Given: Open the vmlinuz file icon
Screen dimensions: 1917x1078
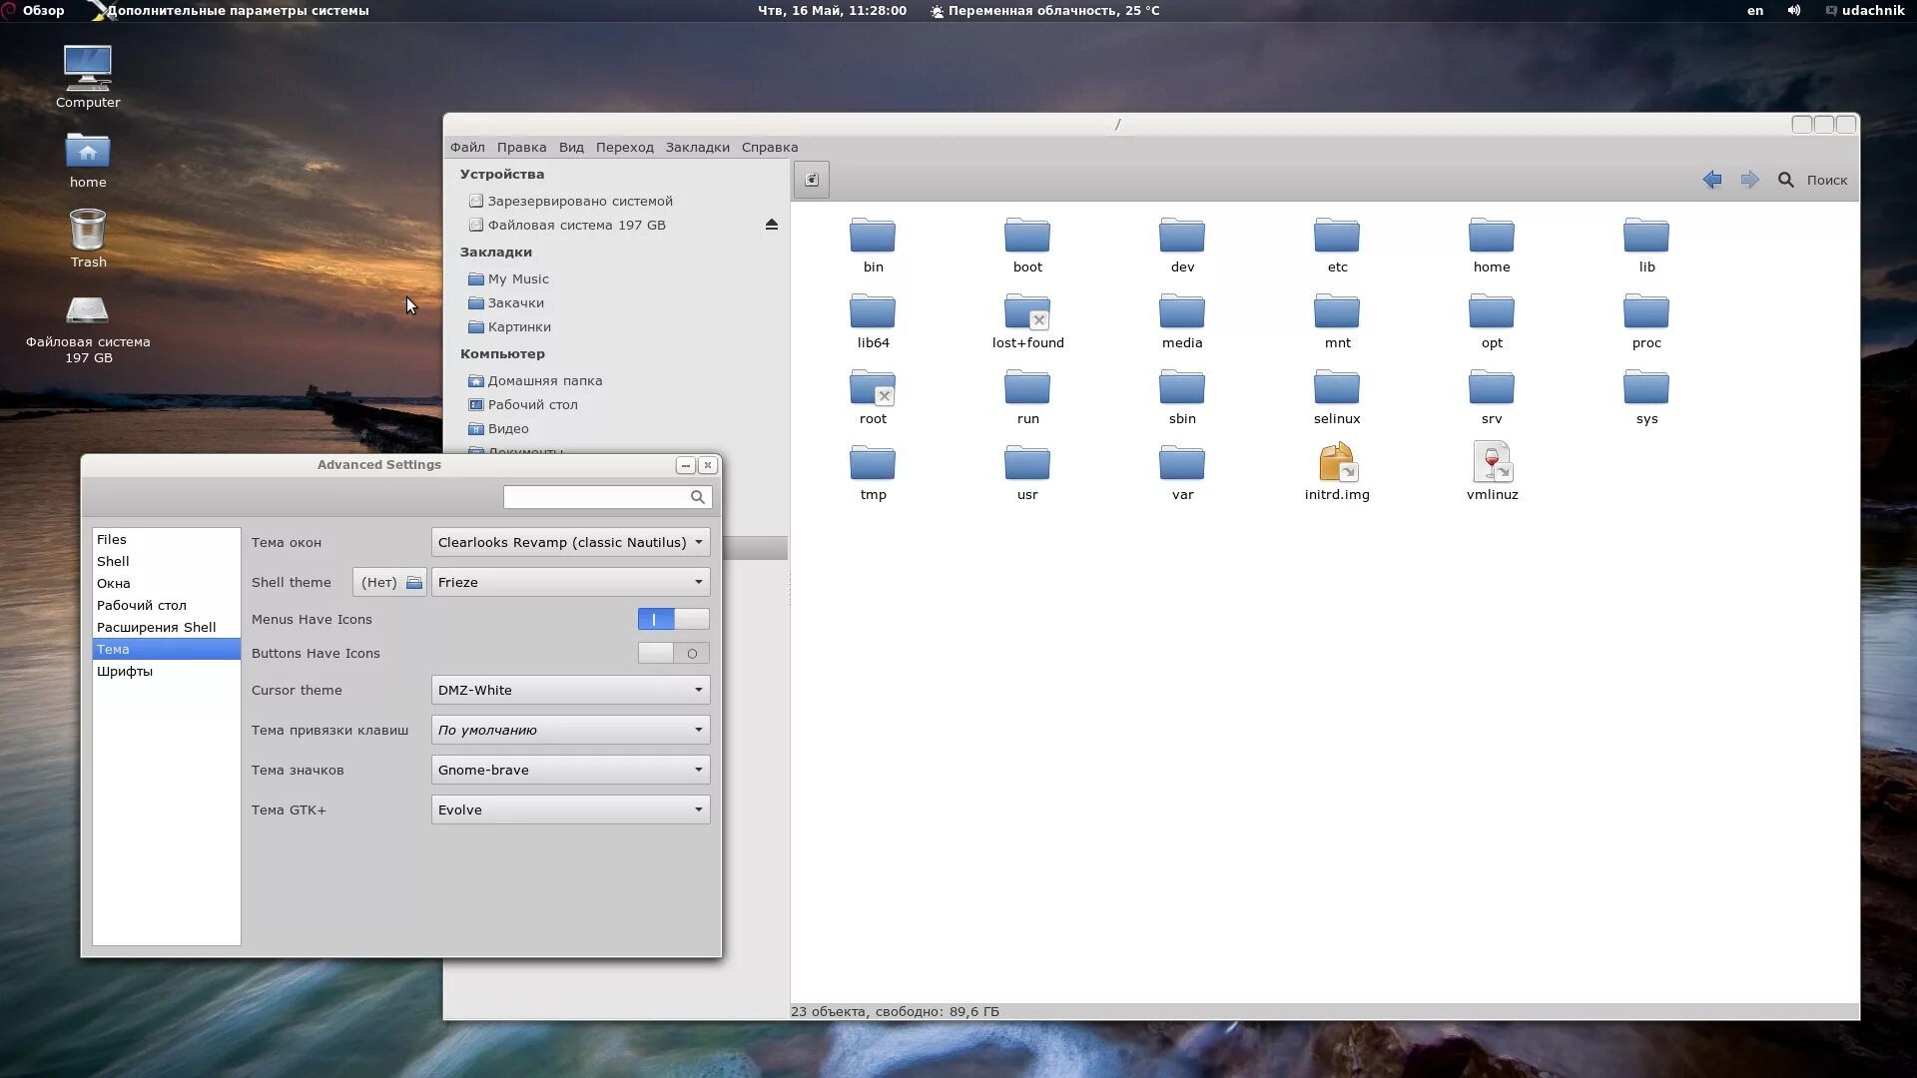Looking at the screenshot, I should (1492, 463).
